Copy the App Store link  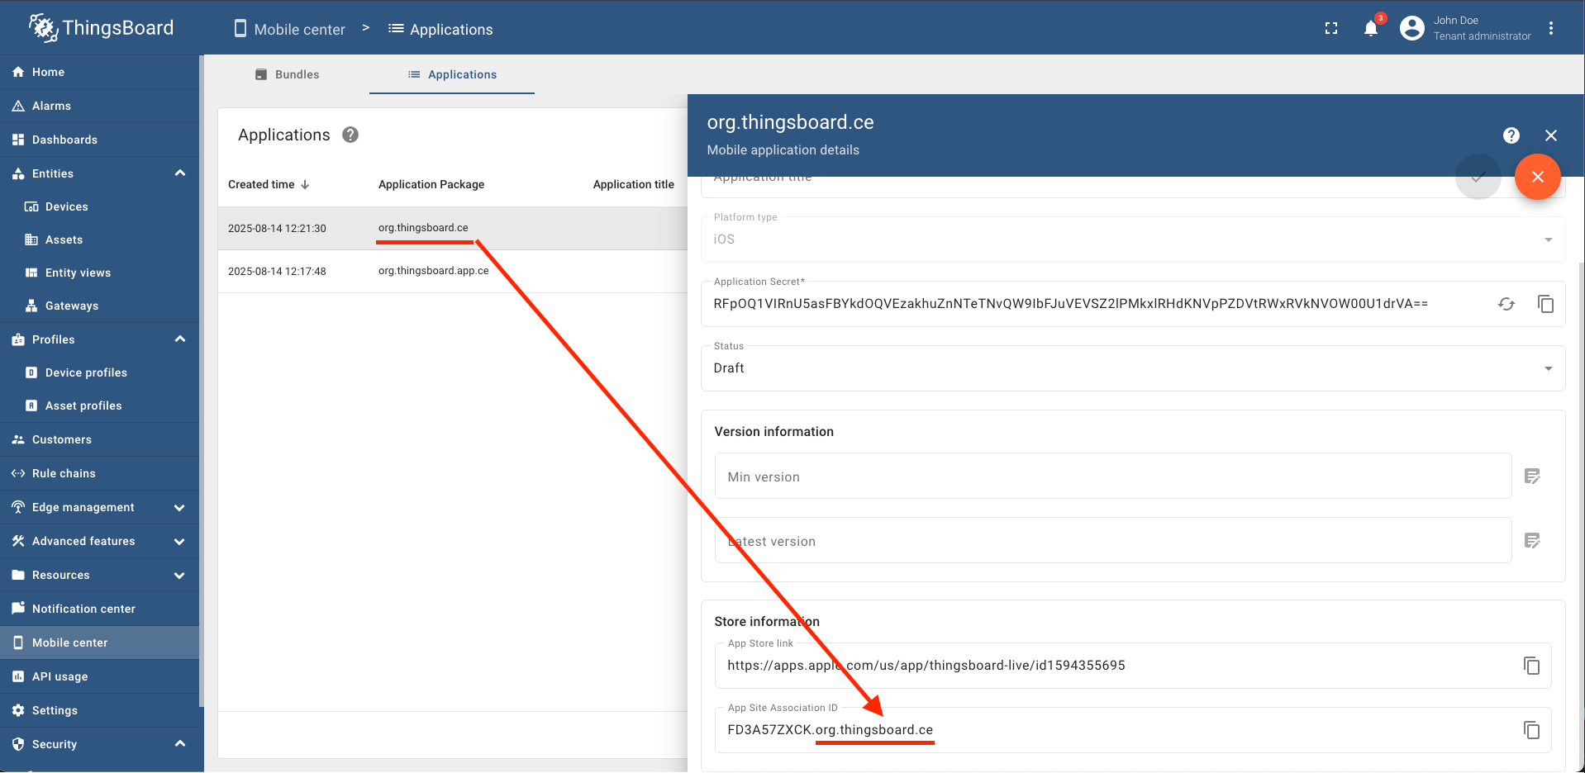pos(1531,666)
